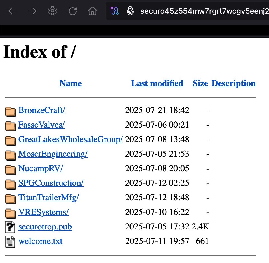Viewport: 269px width, 263px height.
Task: Go back using the browser back arrow
Action: pos(12,11)
